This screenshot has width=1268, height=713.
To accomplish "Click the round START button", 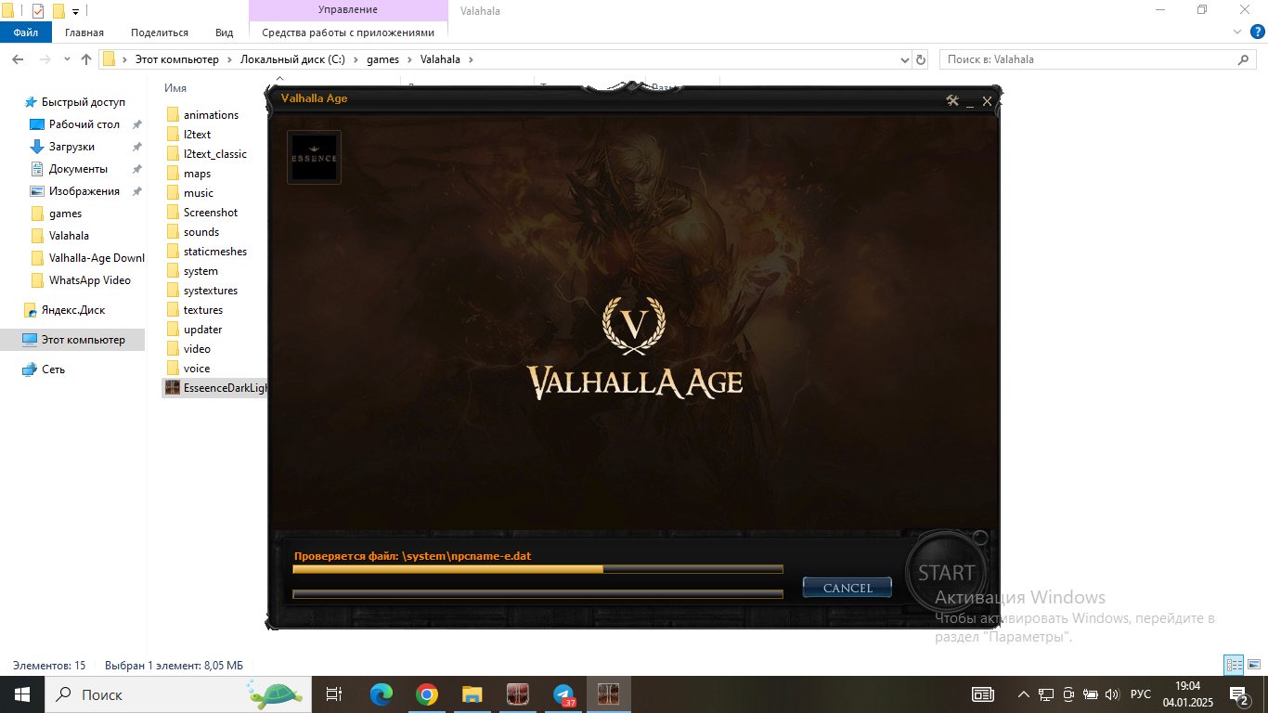I will pos(946,573).
